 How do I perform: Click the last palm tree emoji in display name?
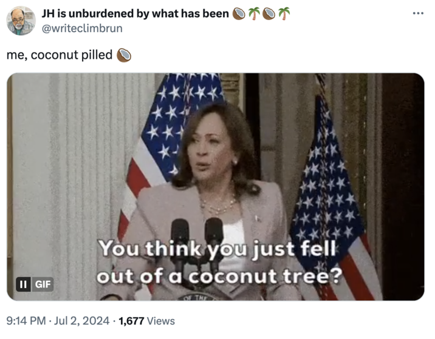(x=284, y=13)
